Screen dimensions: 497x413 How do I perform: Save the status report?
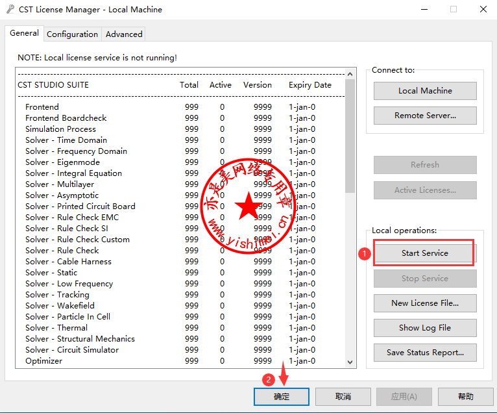[x=425, y=353]
